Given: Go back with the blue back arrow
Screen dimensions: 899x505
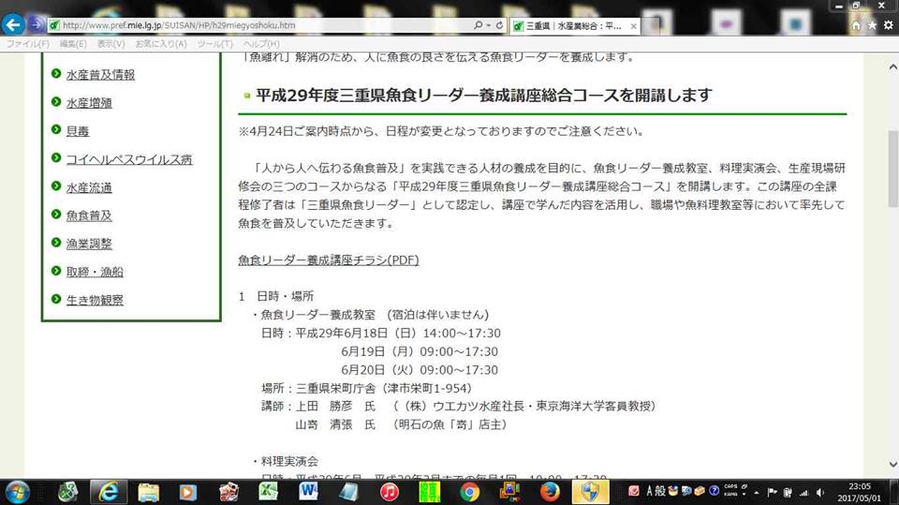Looking at the screenshot, I should [13, 24].
